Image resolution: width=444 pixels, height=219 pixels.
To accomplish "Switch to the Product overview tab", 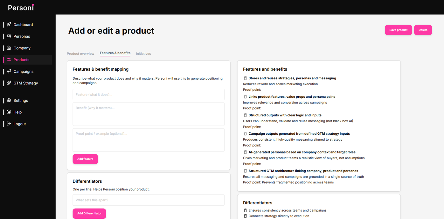I will 80,53.
